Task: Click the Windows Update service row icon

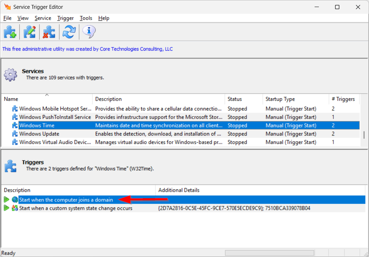Action: point(15,134)
